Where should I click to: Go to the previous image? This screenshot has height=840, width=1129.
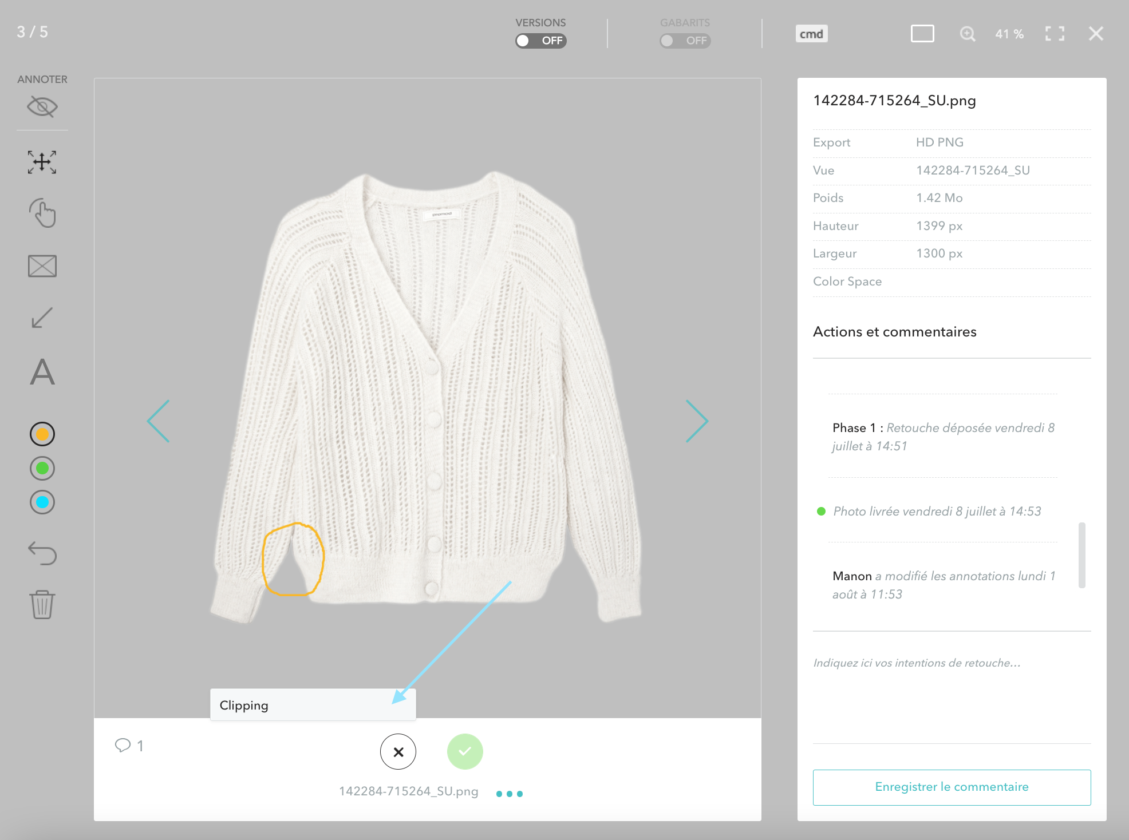click(159, 421)
